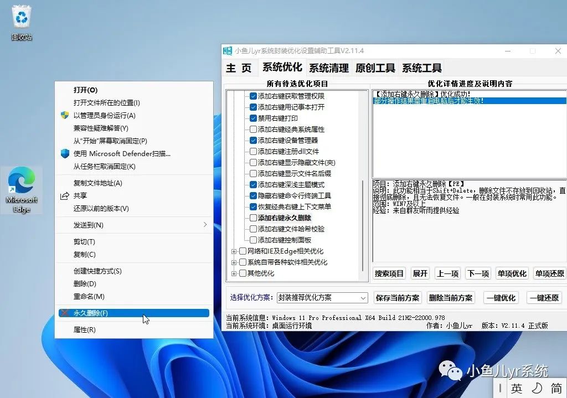The width and height of the screenshot is (567, 398).
Task: Check the 其他优化 group checkbox
Action: click(243, 273)
